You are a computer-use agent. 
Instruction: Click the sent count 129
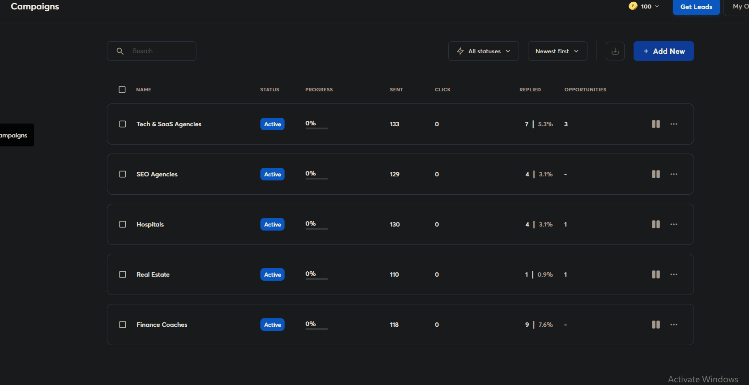[395, 174]
